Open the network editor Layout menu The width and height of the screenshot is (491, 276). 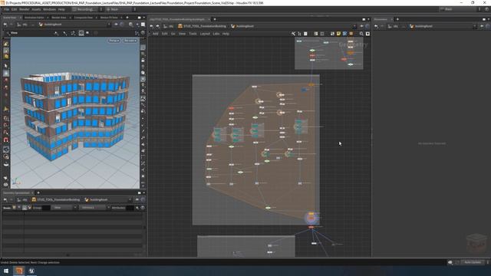[x=205, y=34]
